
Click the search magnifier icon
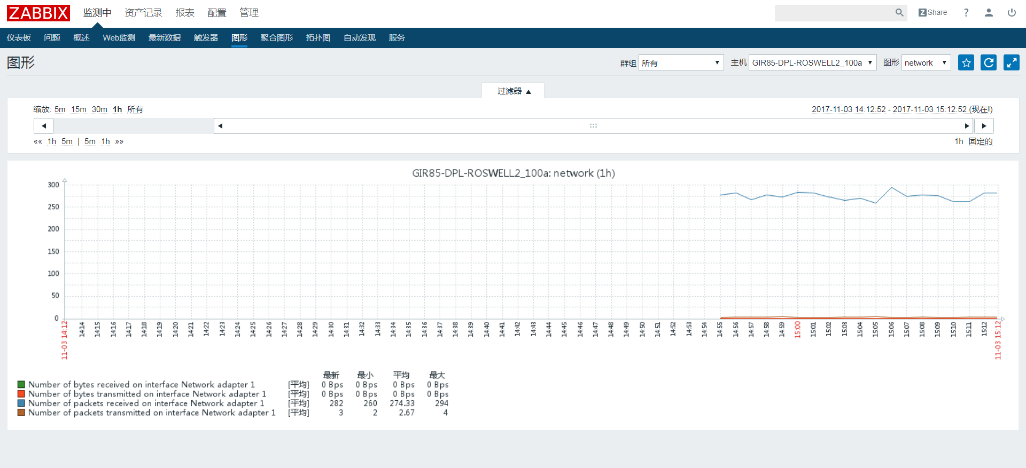899,13
